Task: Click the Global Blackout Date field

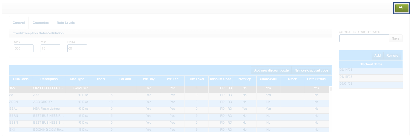Action: pyautogui.click(x=364, y=38)
